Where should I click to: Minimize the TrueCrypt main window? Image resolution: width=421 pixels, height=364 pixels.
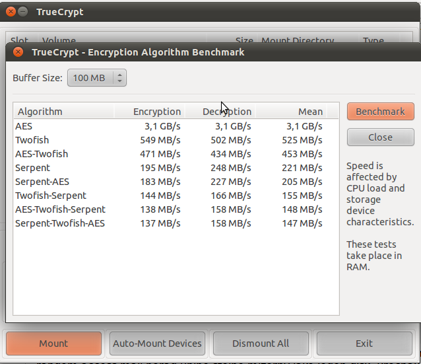pyautogui.click(x=23, y=12)
